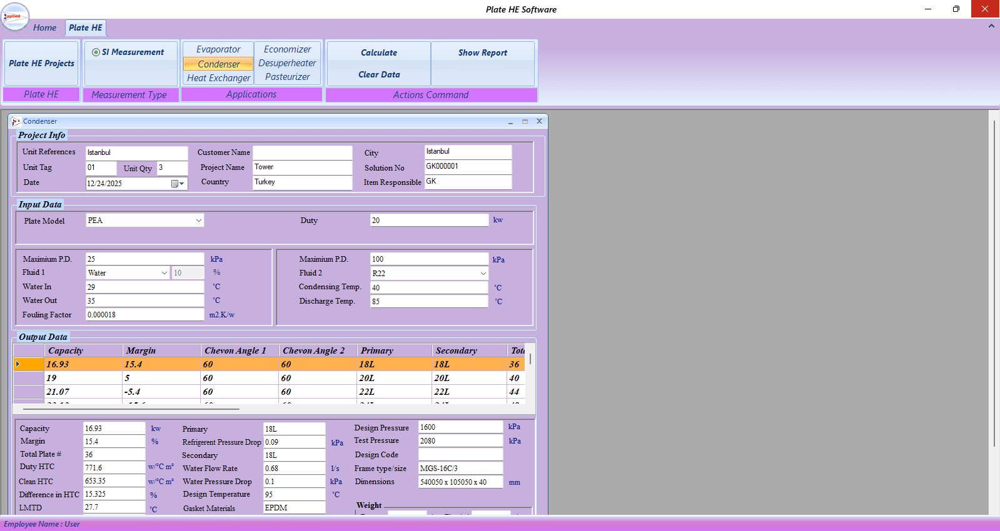Select the Heat Exchanger application
Screen dimensions: 1000x531
pyautogui.click(x=218, y=78)
